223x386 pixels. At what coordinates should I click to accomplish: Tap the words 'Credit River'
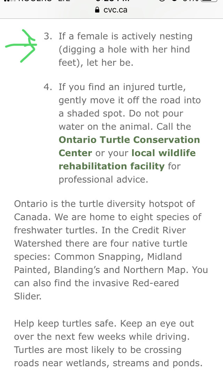point(159,230)
